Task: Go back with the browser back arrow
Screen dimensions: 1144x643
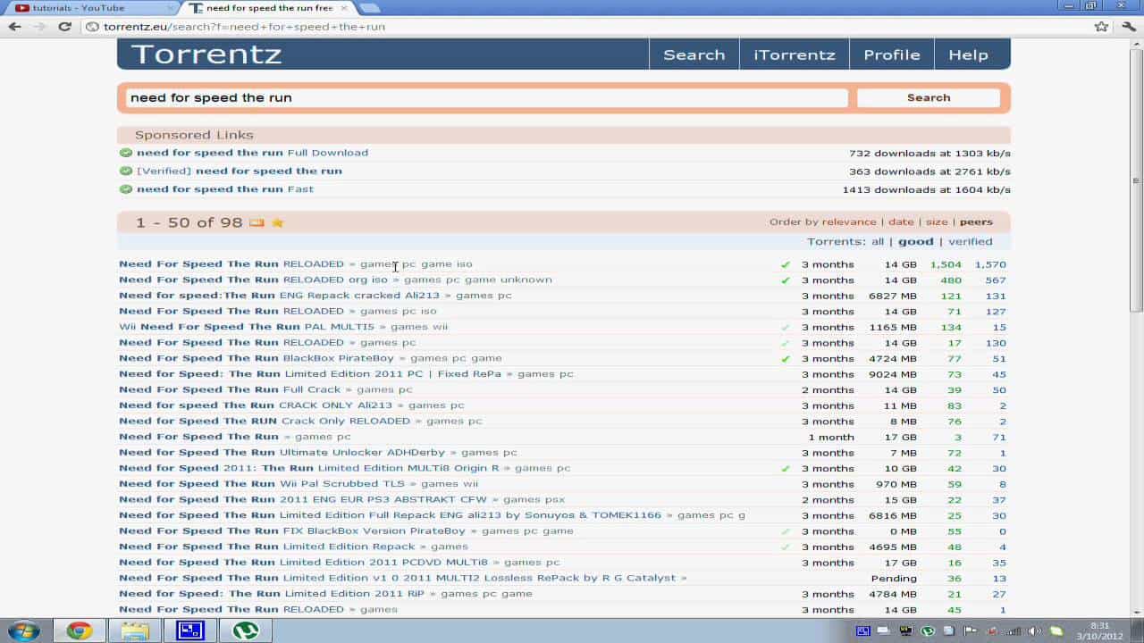Action: coord(14,27)
